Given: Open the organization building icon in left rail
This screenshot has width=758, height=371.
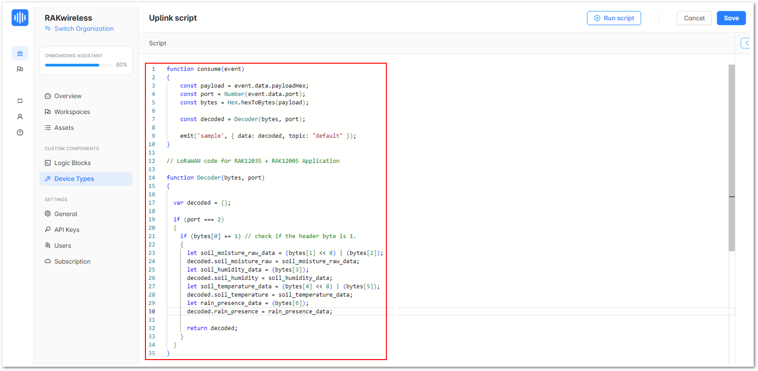Looking at the screenshot, I should click(20, 53).
